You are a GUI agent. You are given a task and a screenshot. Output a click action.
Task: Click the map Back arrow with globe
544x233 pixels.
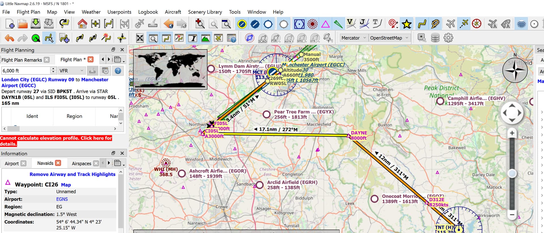coord(169,24)
